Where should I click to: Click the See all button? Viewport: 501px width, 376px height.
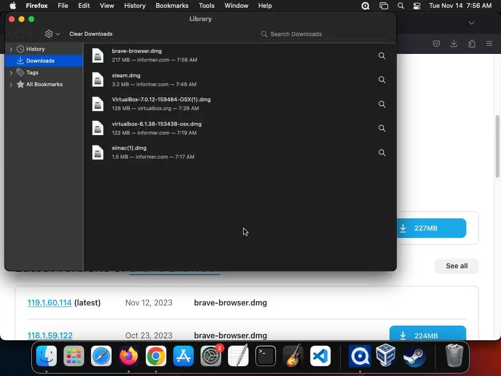click(456, 266)
